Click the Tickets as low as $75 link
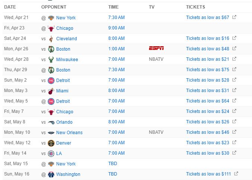 tap(208, 70)
